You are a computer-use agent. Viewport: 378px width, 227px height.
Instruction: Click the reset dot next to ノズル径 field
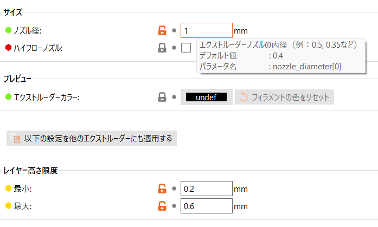(x=174, y=31)
